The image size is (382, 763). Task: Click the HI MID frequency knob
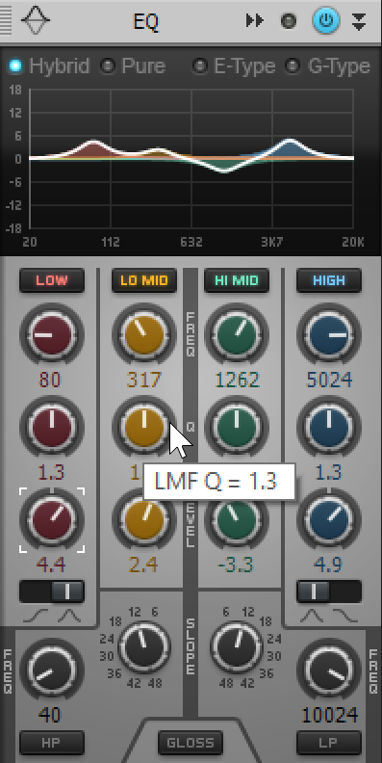click(237, 335)
